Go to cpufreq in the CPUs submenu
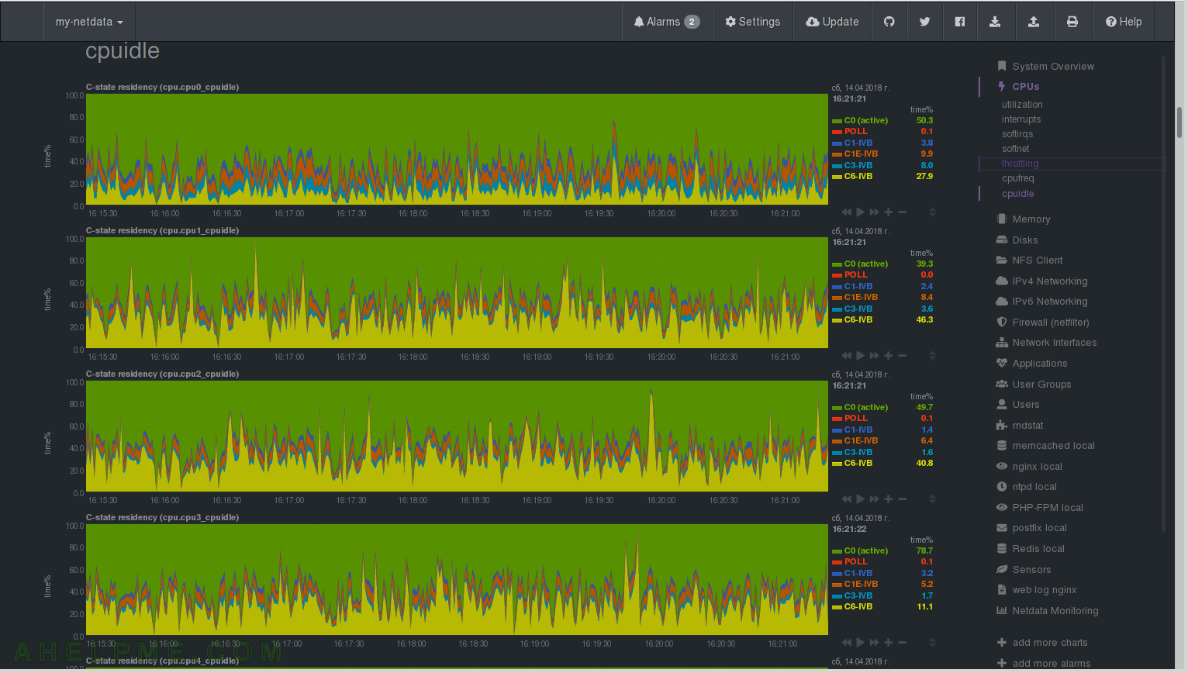The image size is (1188, 673). (1017, 178)
